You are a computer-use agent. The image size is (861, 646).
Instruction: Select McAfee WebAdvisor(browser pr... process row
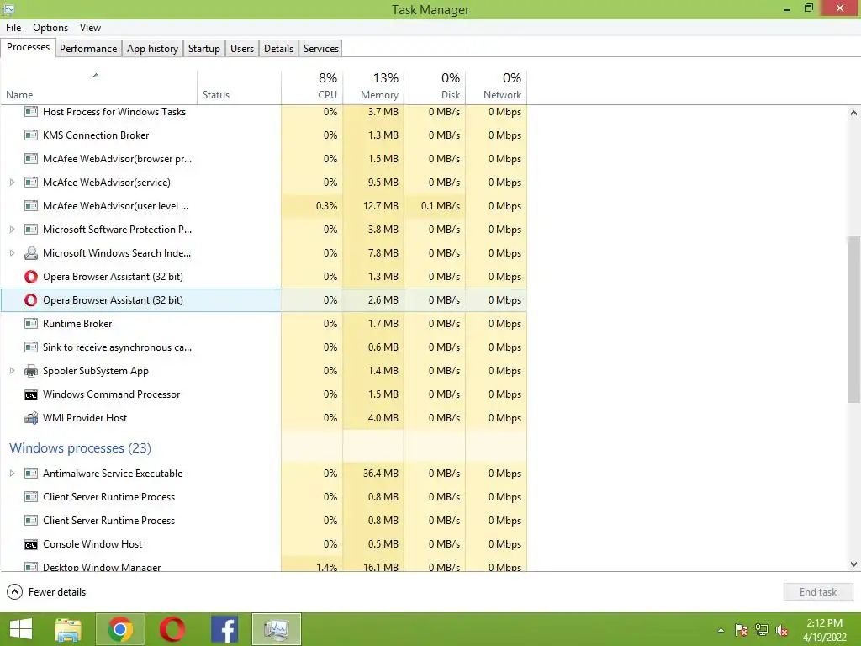[x=263, y=159]
